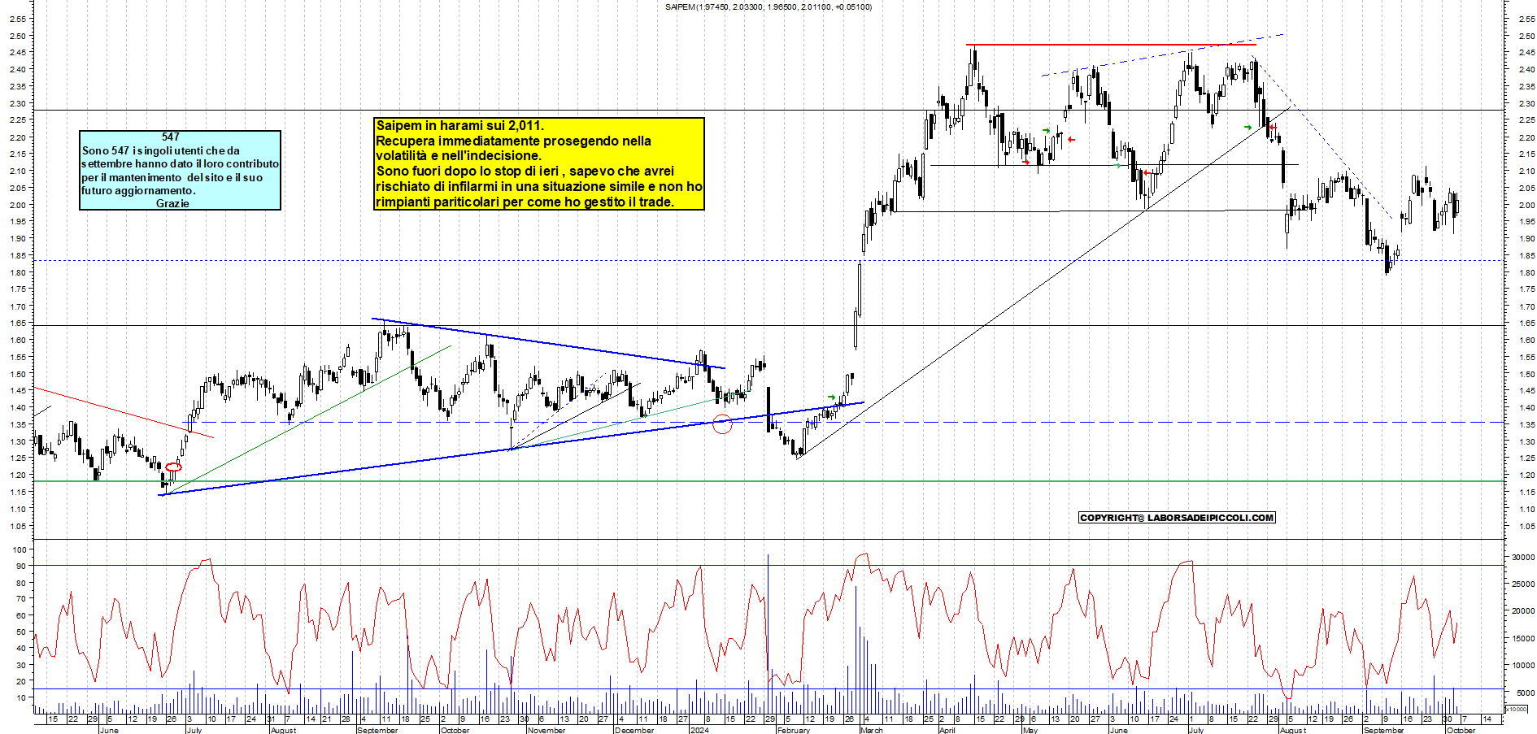The height and width of the screenshot is (734, 1537).
Task: Click the 20000 volume axis label
Action: (x=1523, y=611)
